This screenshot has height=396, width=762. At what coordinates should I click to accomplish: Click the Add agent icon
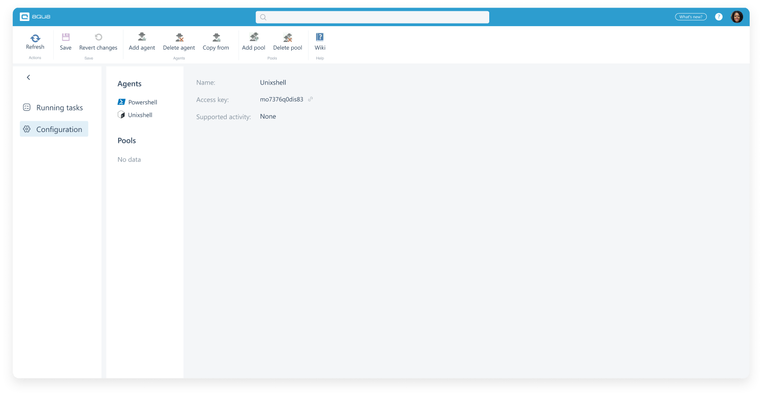coord(142,38)
